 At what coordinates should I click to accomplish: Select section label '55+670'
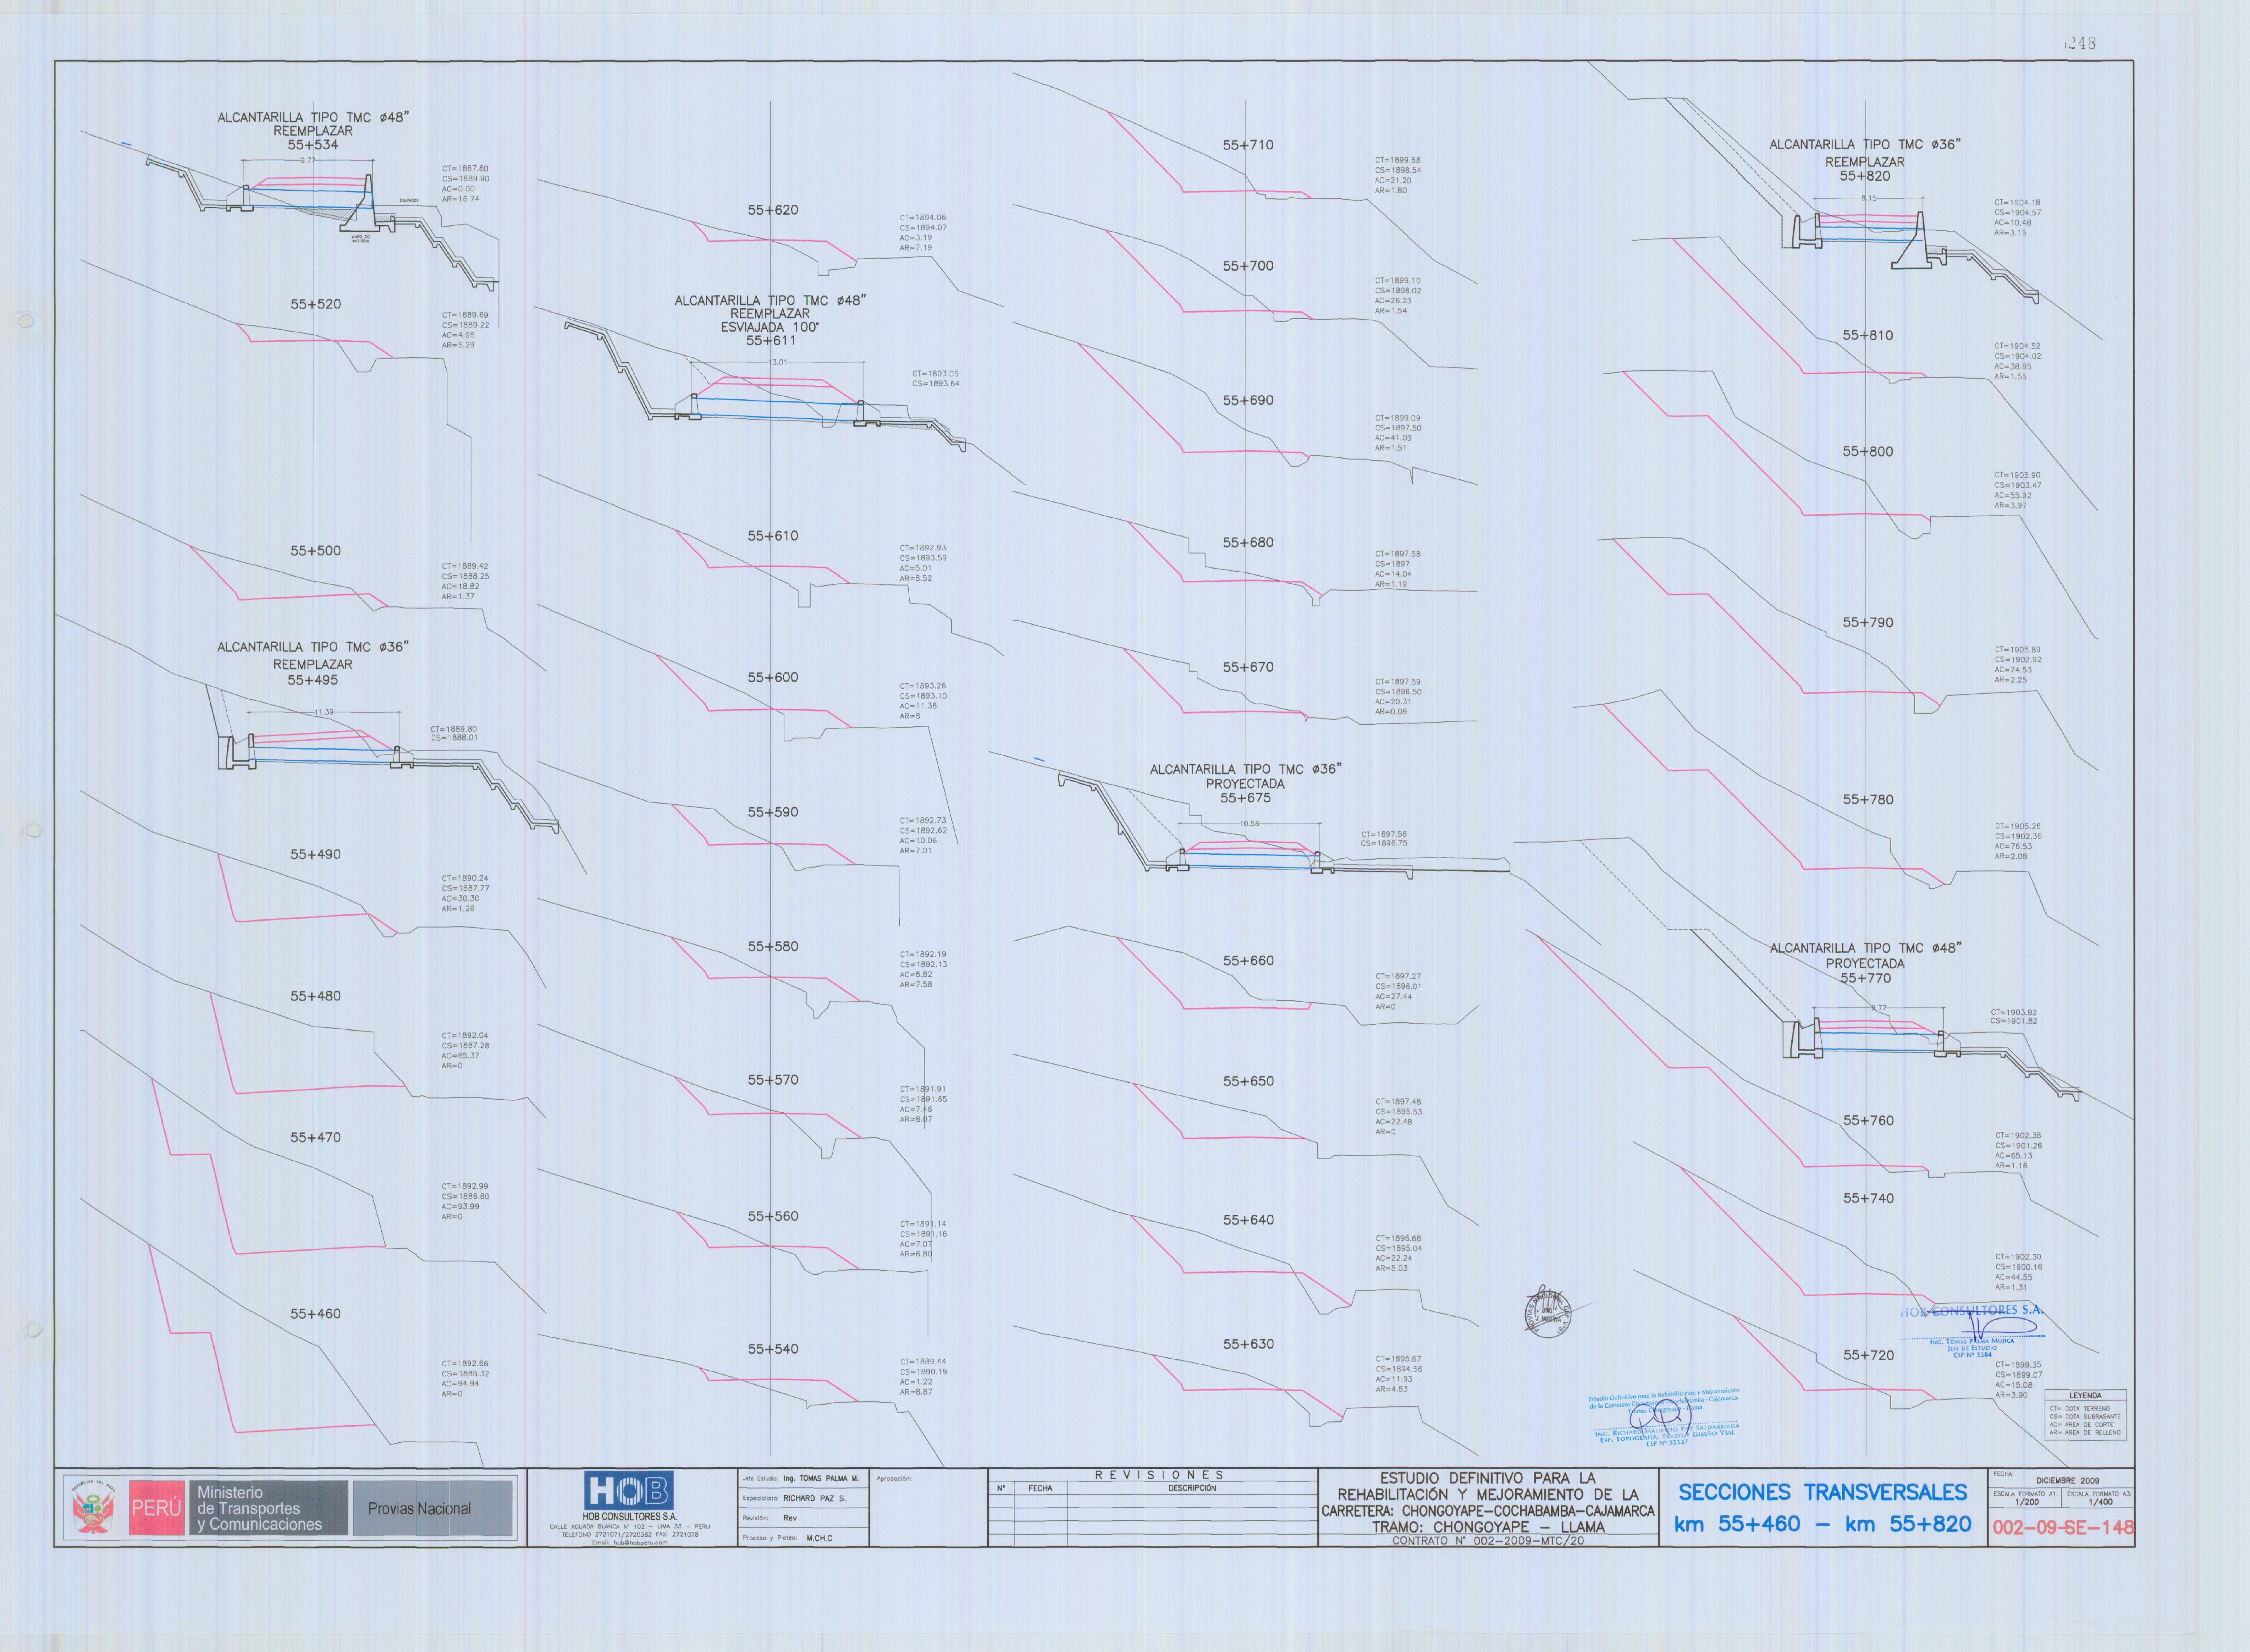pyautogui.click(x=1248, y=667)
